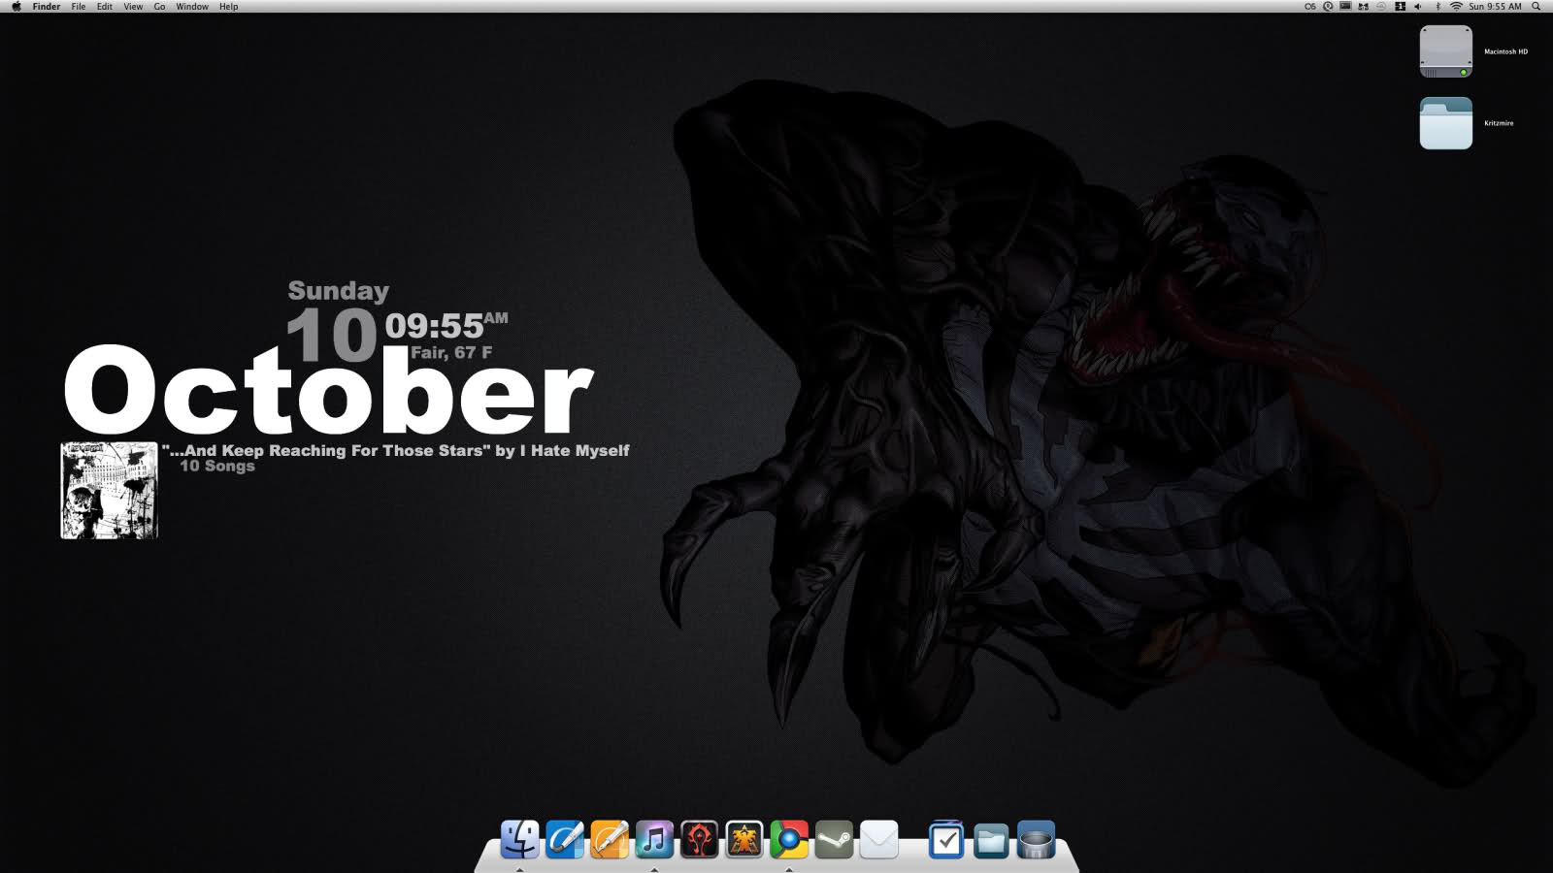The width and height of the screenshot is (1553, 873).
Task: Open the Help menu
Action: click(x=229, y=7)
